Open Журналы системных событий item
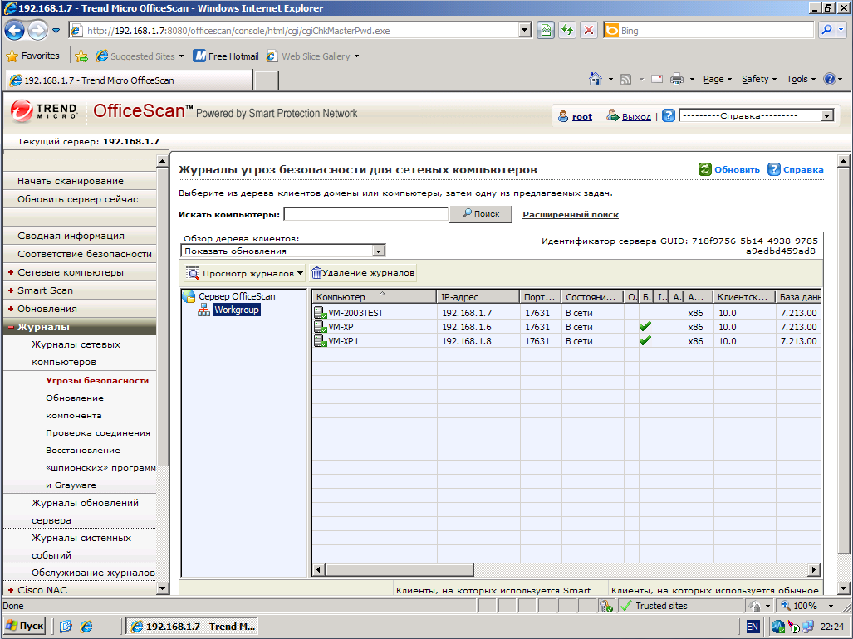Viewport: 853px width, 639px height. click(81, 546)
